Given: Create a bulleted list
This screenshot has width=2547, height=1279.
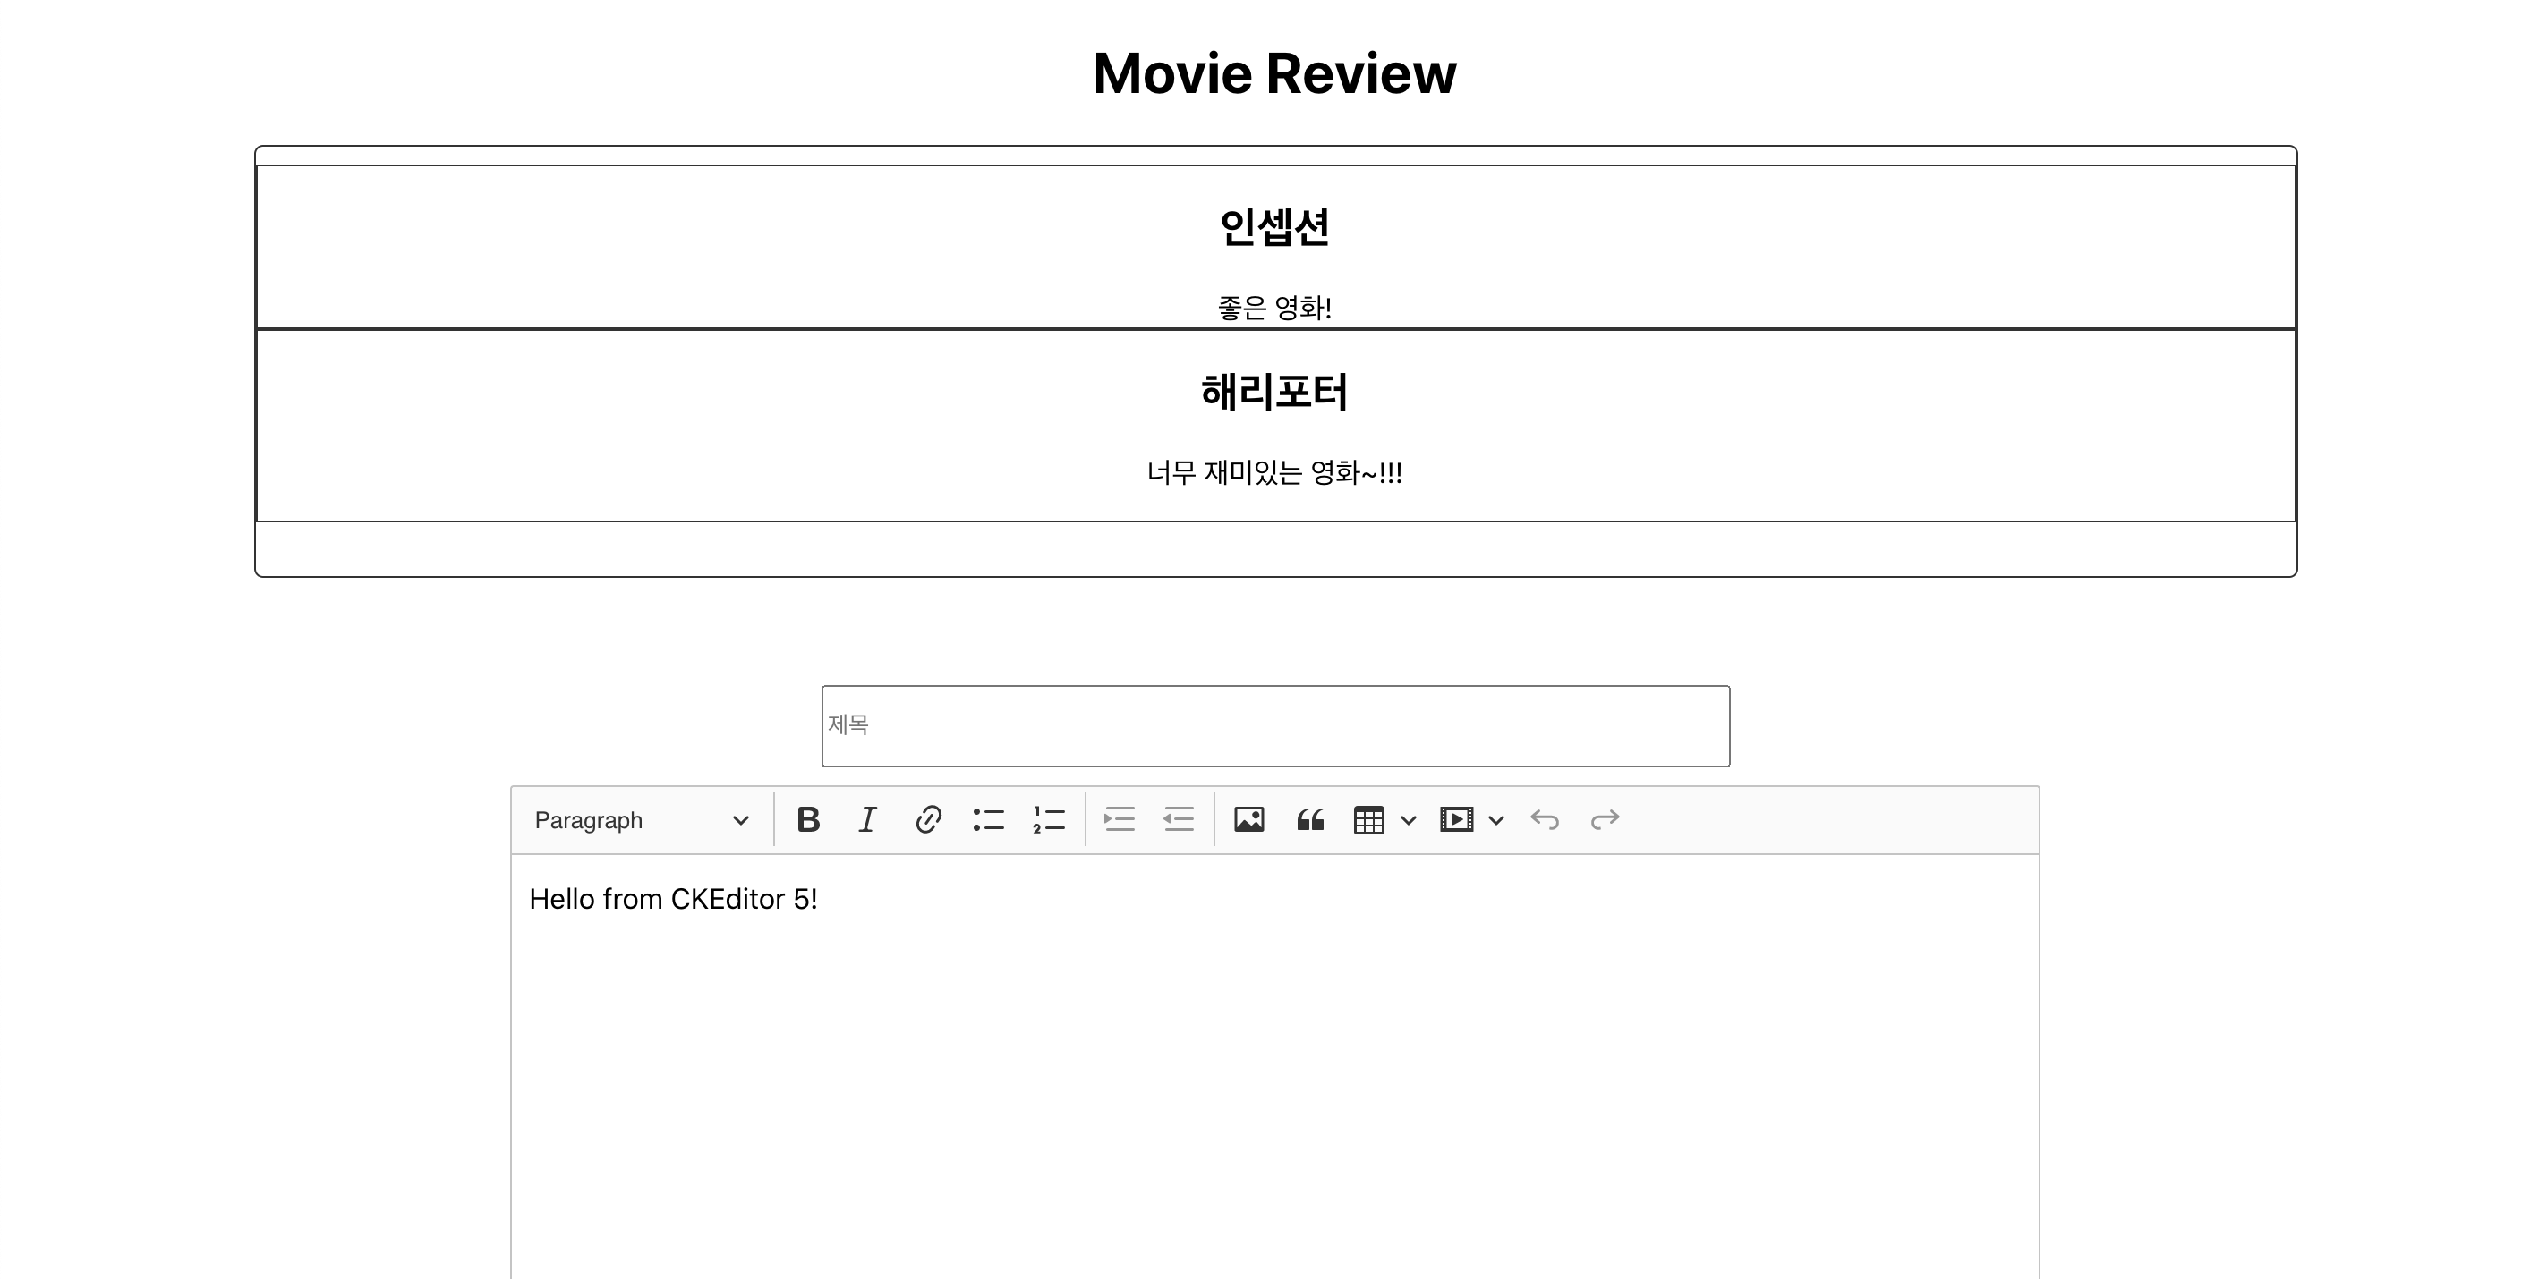Looking at the screenshot, I should 988,819.
